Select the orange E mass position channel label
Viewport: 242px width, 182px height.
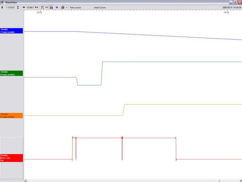(11, 116)
